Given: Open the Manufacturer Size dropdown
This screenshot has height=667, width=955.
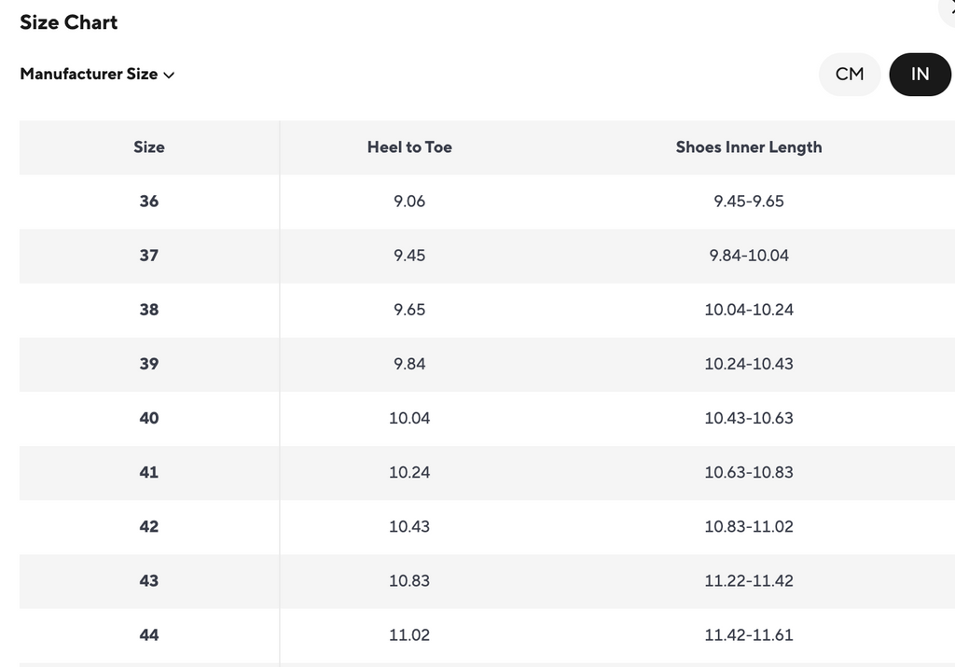Looking at the screenshot, I should coord(97,74).
